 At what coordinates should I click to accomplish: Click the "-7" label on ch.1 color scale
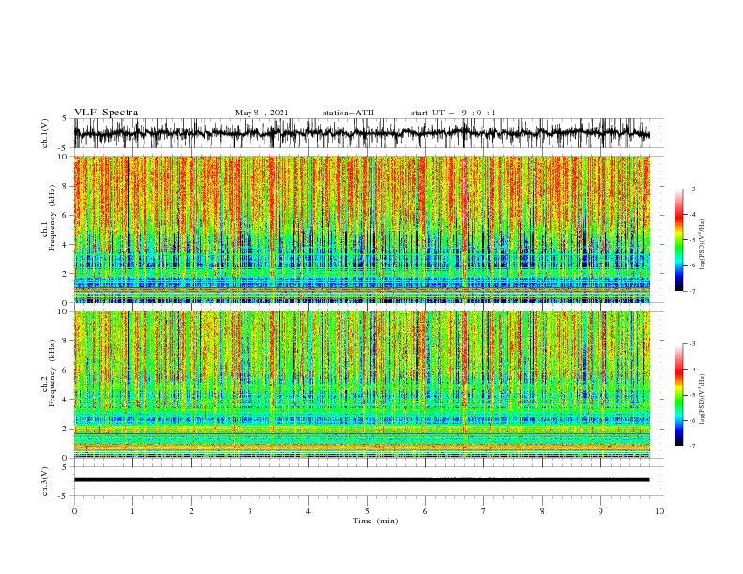(692, 291)
